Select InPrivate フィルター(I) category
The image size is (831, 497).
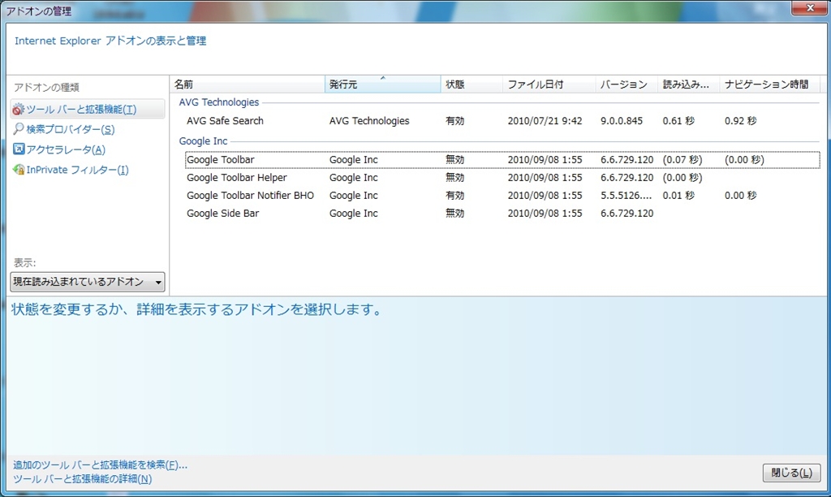(x=77, y=170)
